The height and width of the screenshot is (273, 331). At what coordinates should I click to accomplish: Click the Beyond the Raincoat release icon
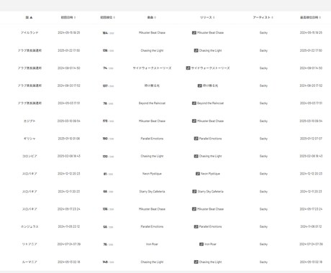(x=194, y=103)
